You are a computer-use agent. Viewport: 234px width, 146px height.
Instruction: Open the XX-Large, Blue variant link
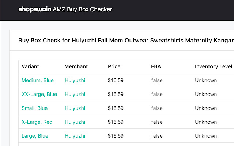pyautogui.click(x=39, y=94)
